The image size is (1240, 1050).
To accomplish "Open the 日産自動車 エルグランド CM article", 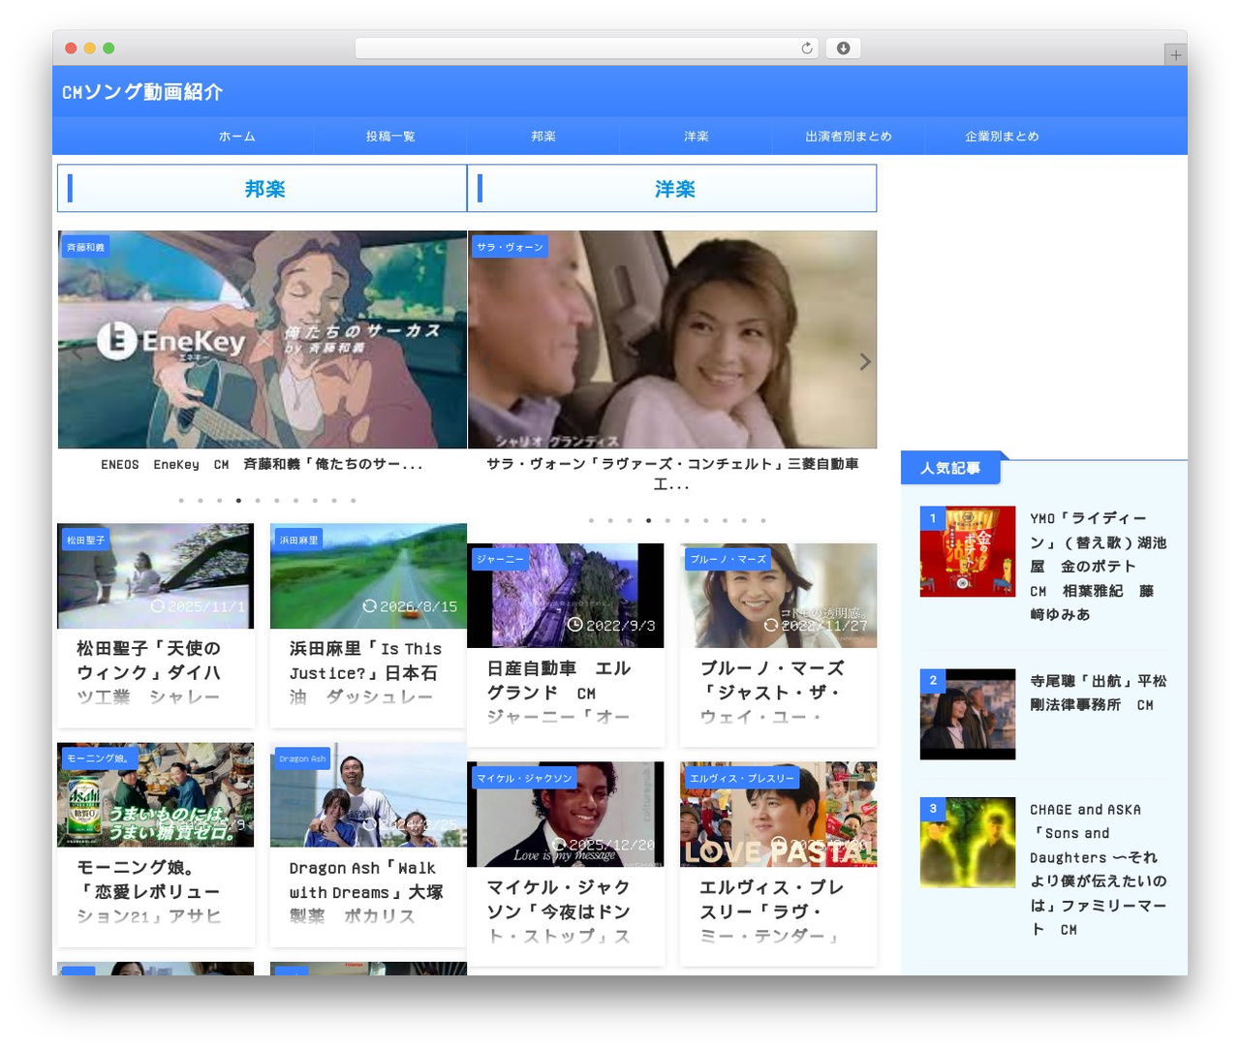I will pos(559,693).
